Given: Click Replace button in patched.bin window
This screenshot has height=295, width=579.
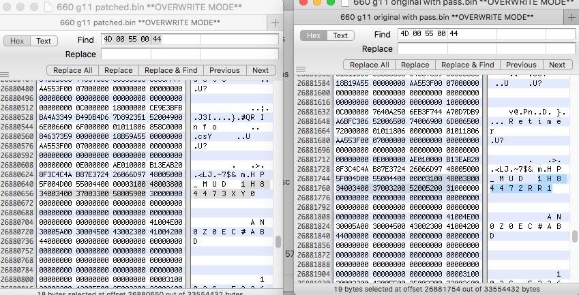Looking at the screenshot, I should tap(118, 70).
